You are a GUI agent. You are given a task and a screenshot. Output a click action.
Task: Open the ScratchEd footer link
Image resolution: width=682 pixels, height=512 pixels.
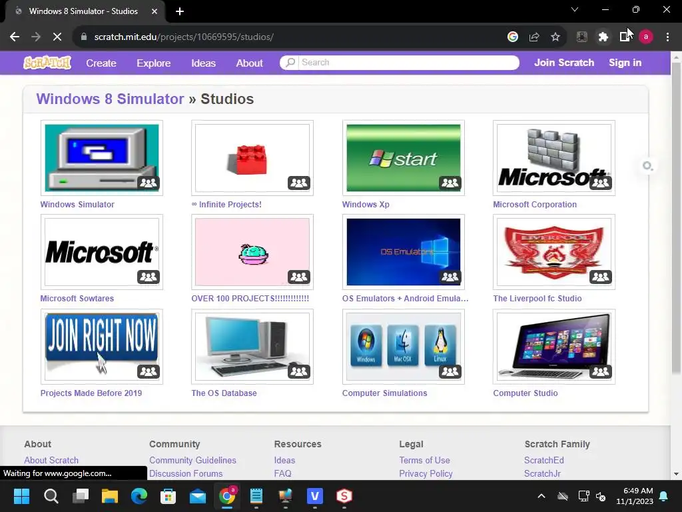pyautogui.click(x=543, y=460)
